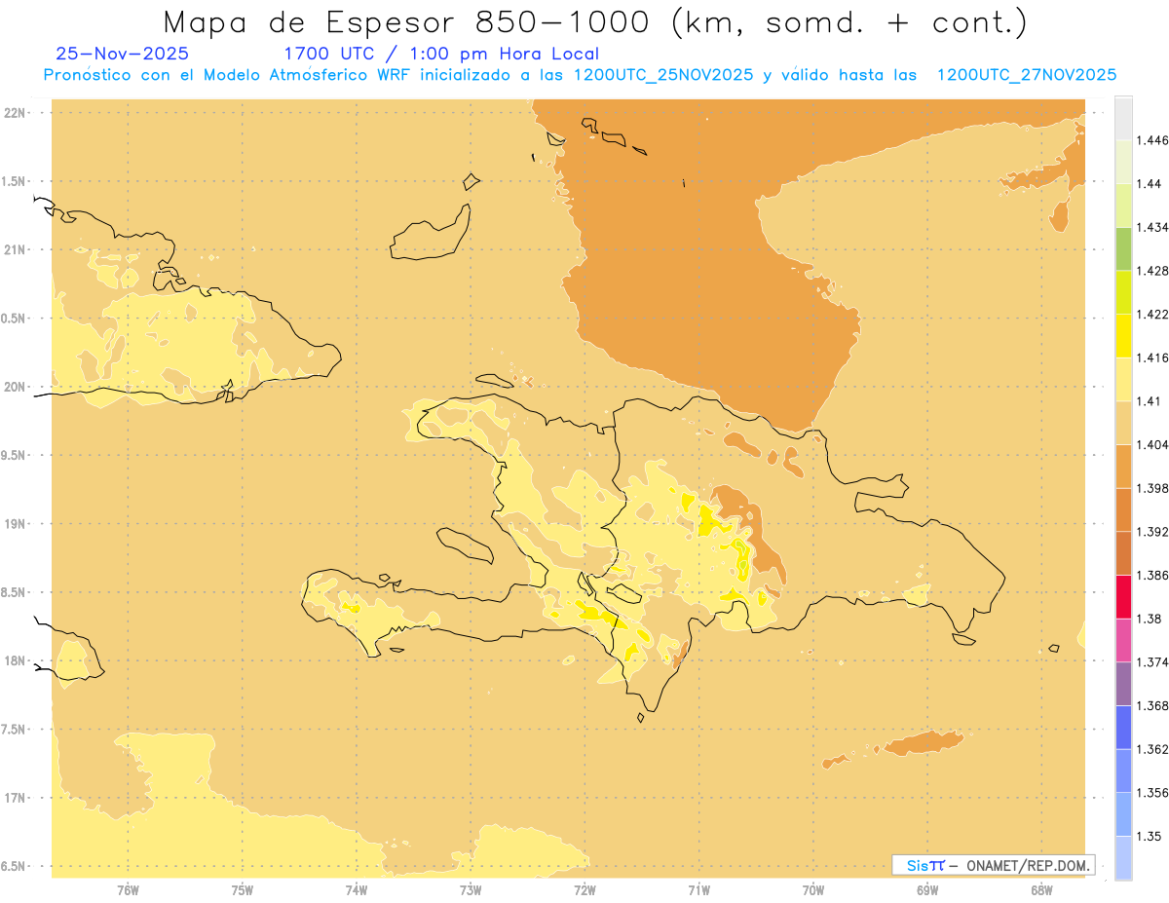Screen dimensions: 1169x903
Task: Select the '1.446' legend value
Action: [x=1154, y=141]
